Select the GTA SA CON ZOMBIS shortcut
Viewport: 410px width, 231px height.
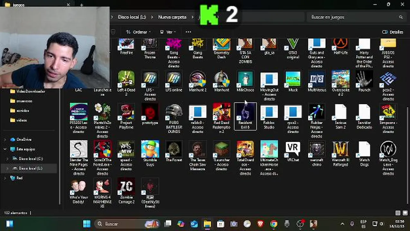point(245,51)
